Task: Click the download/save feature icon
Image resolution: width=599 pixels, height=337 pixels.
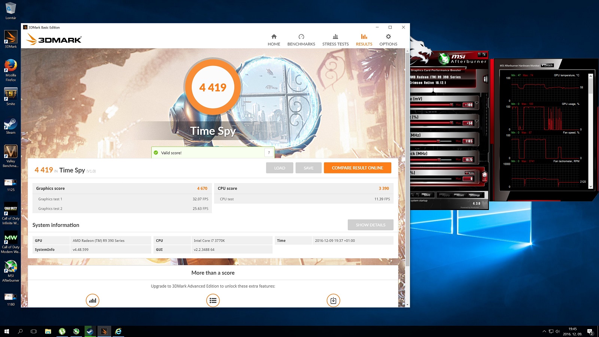Action: [333, 300]
